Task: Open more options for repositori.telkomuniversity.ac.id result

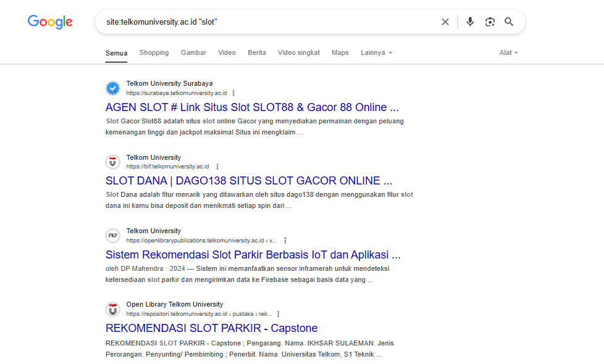Action: [x=278, y=314]
